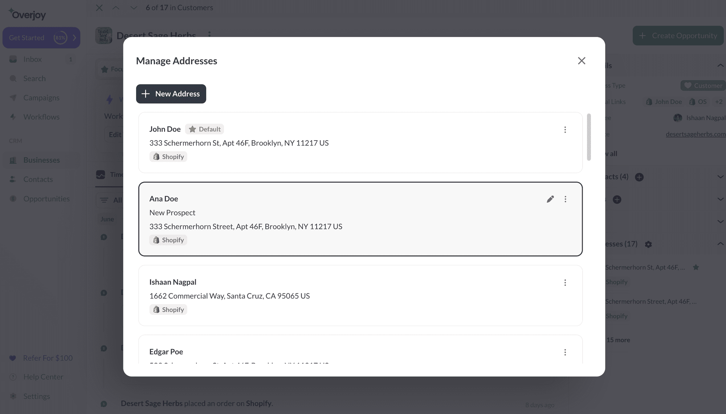Open three-dot menu for Ana Doe address

pos(565,199)
